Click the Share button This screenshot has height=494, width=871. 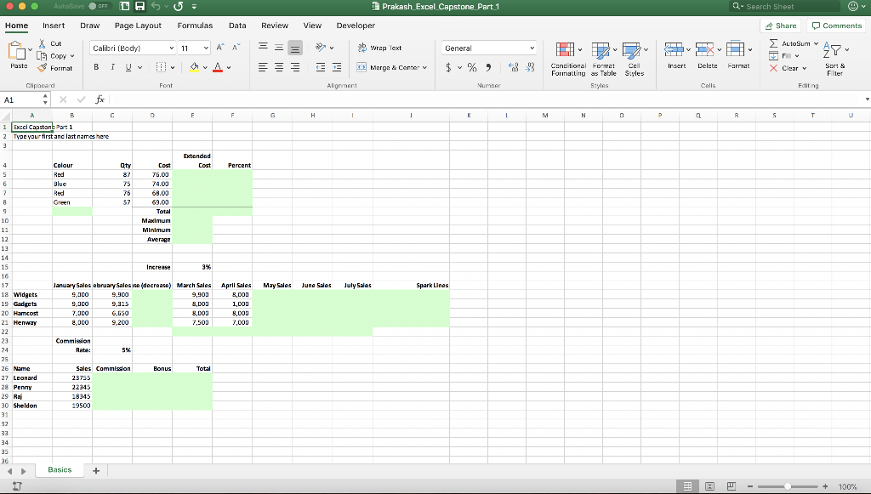point(781,26)
